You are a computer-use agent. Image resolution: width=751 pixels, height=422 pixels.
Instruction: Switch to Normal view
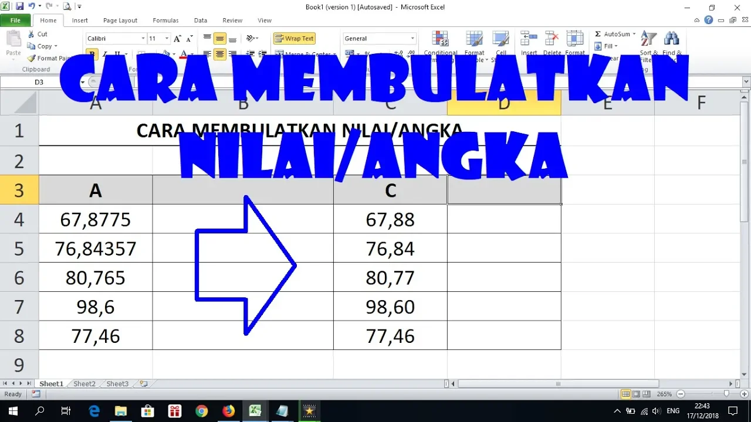pos(626,394)
